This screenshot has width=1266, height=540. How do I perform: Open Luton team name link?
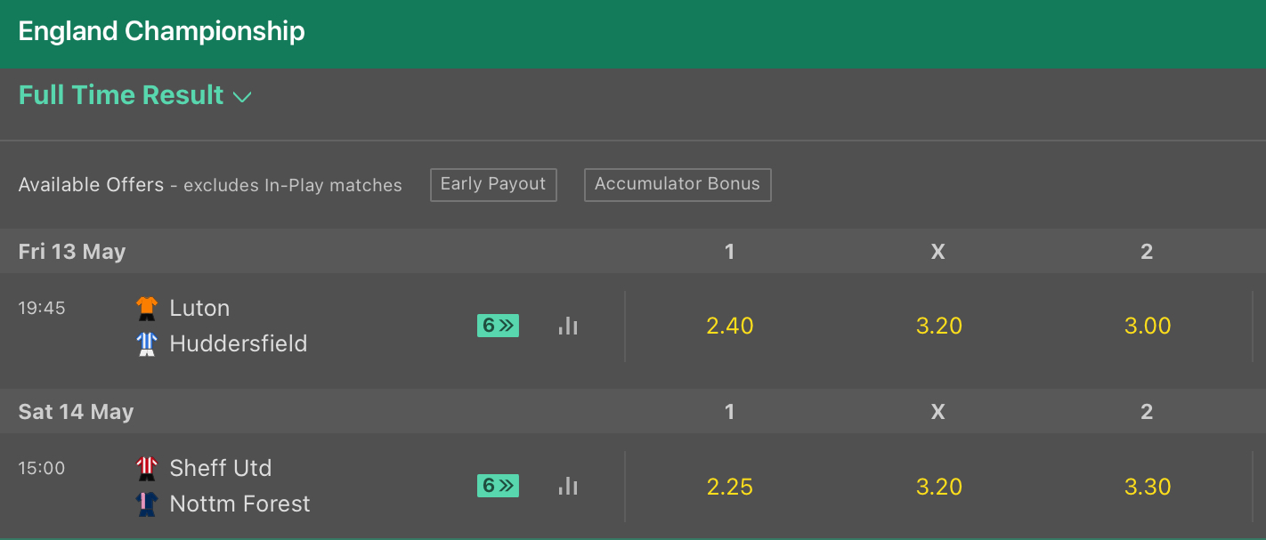tap(199, 308)
